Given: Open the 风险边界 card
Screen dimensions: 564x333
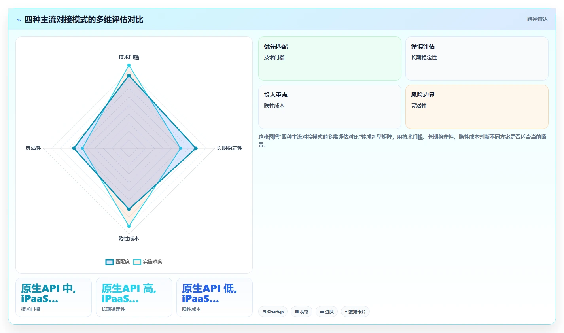Looking at the screenshot, I should [477, 107].
